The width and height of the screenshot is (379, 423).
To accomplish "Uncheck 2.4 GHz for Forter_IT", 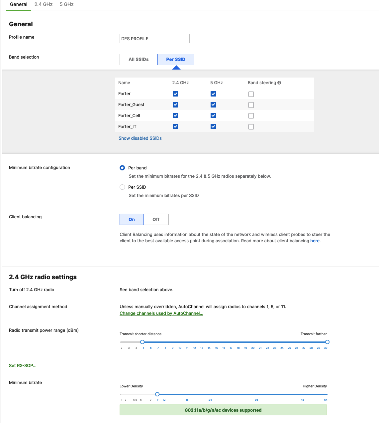I will (x=175, y=126).
